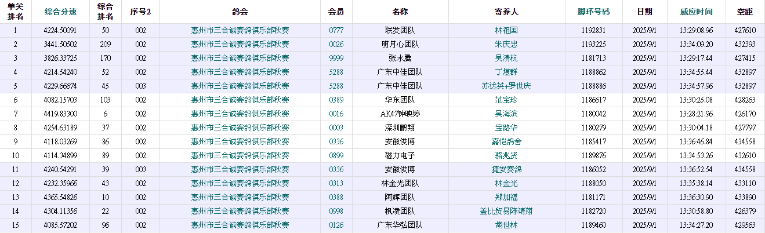Screen dimensions: 765x233
Task: Open member 9999 link
Action: (336, 58)
